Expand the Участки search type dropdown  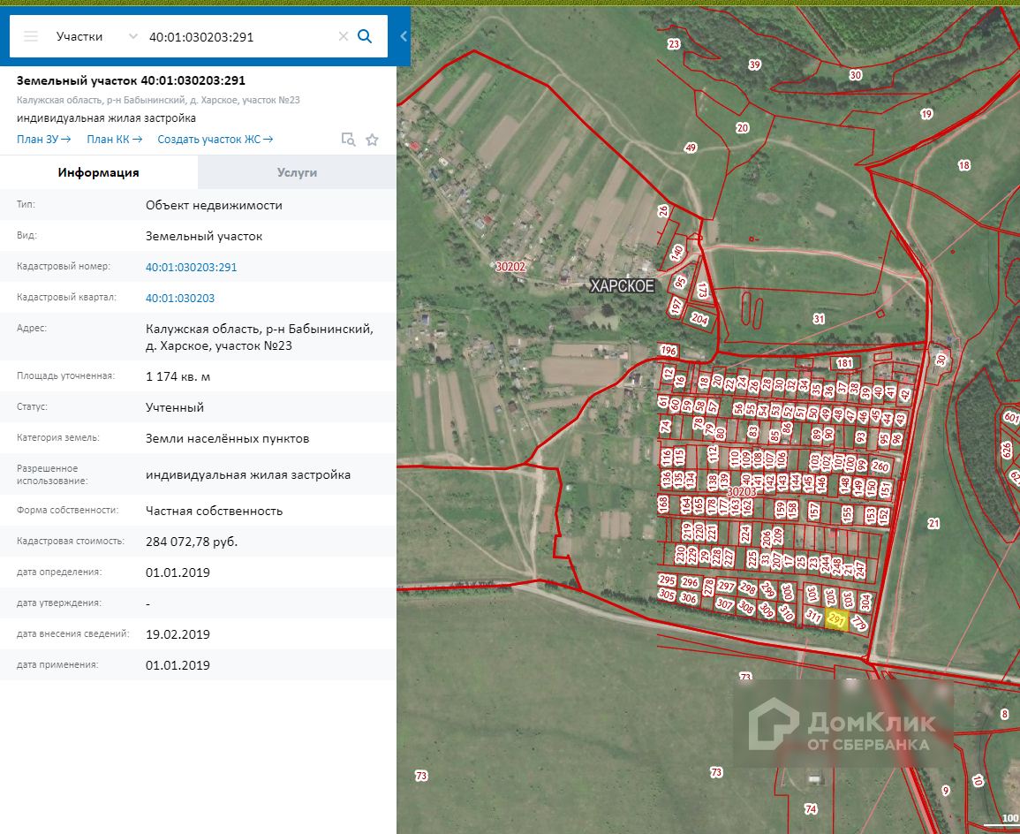click(x=132, y=36)
